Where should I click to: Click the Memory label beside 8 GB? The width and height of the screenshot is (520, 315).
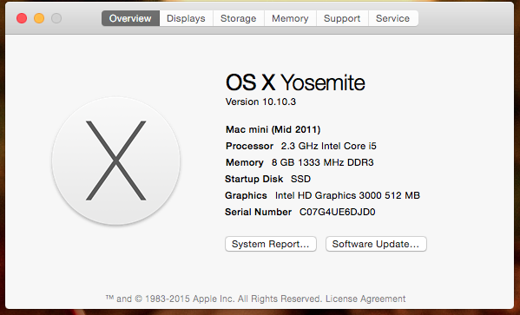pyautogui.click(x=245, y=162)
